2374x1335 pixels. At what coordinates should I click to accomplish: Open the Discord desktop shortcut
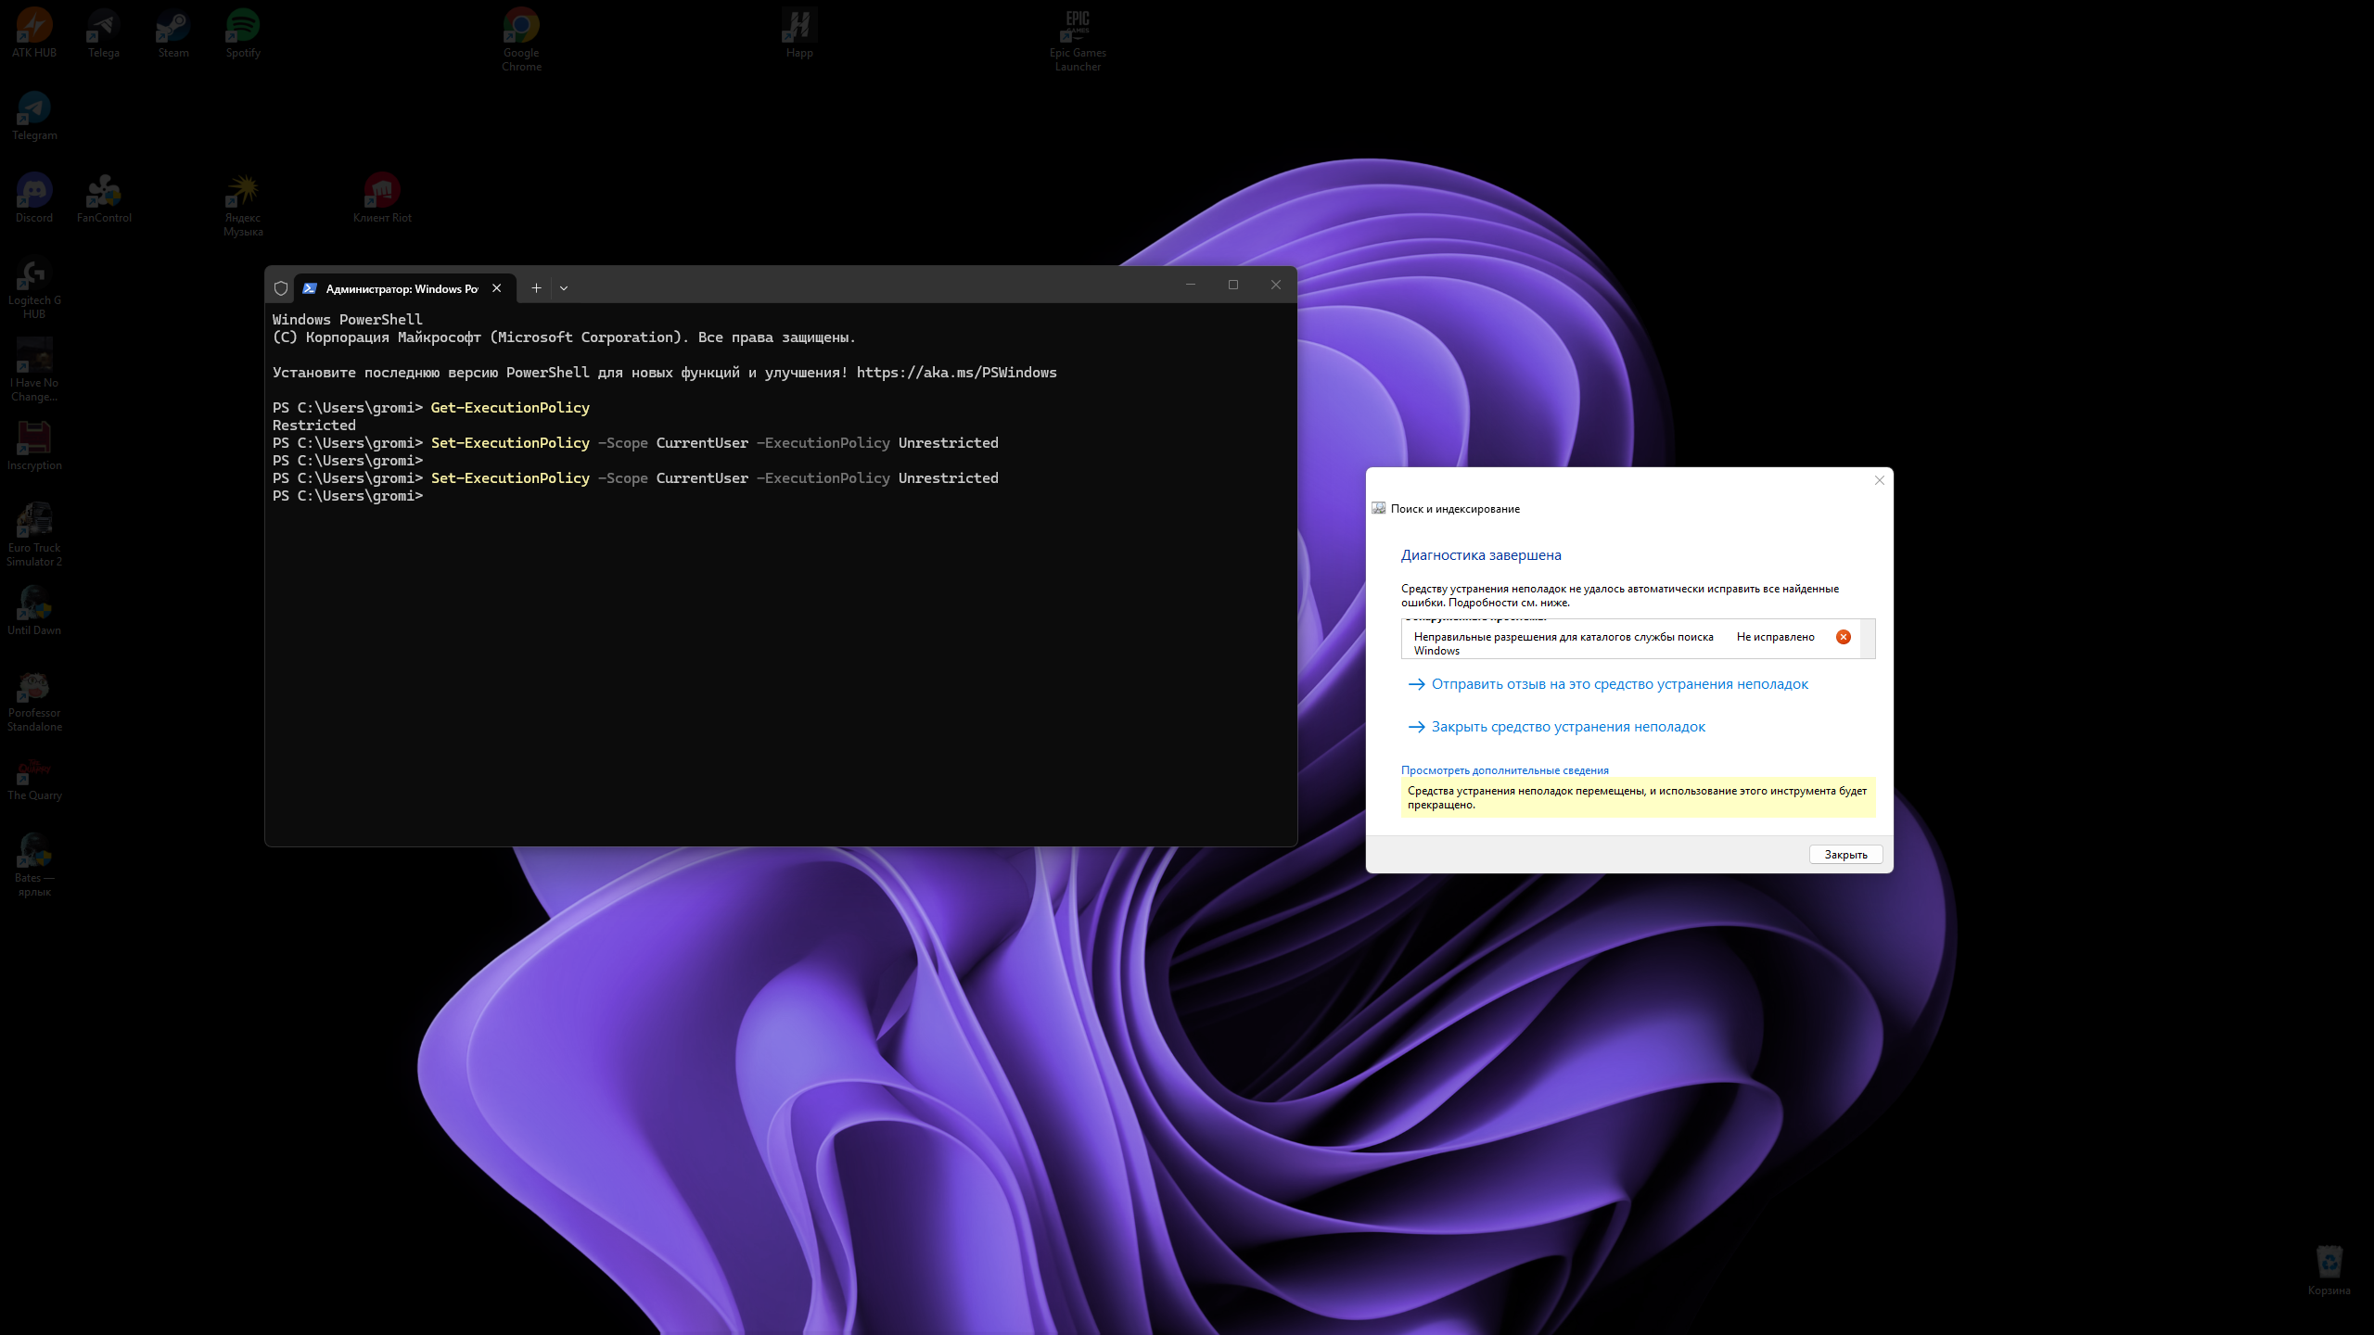pyautogui.click(x=34, y=198)
